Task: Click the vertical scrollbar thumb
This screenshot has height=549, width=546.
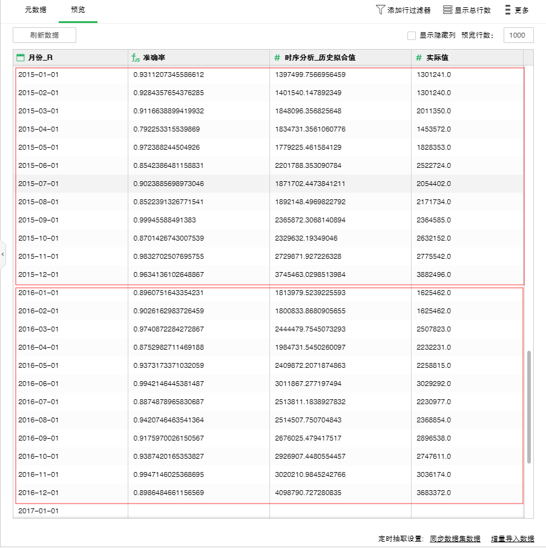Action: [528, 406]
